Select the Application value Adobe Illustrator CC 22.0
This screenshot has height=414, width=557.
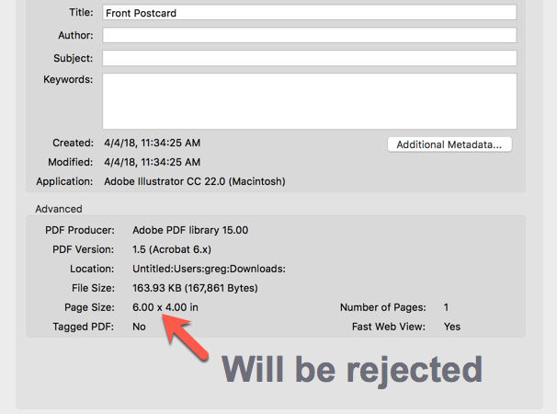(x=195, y=181)
